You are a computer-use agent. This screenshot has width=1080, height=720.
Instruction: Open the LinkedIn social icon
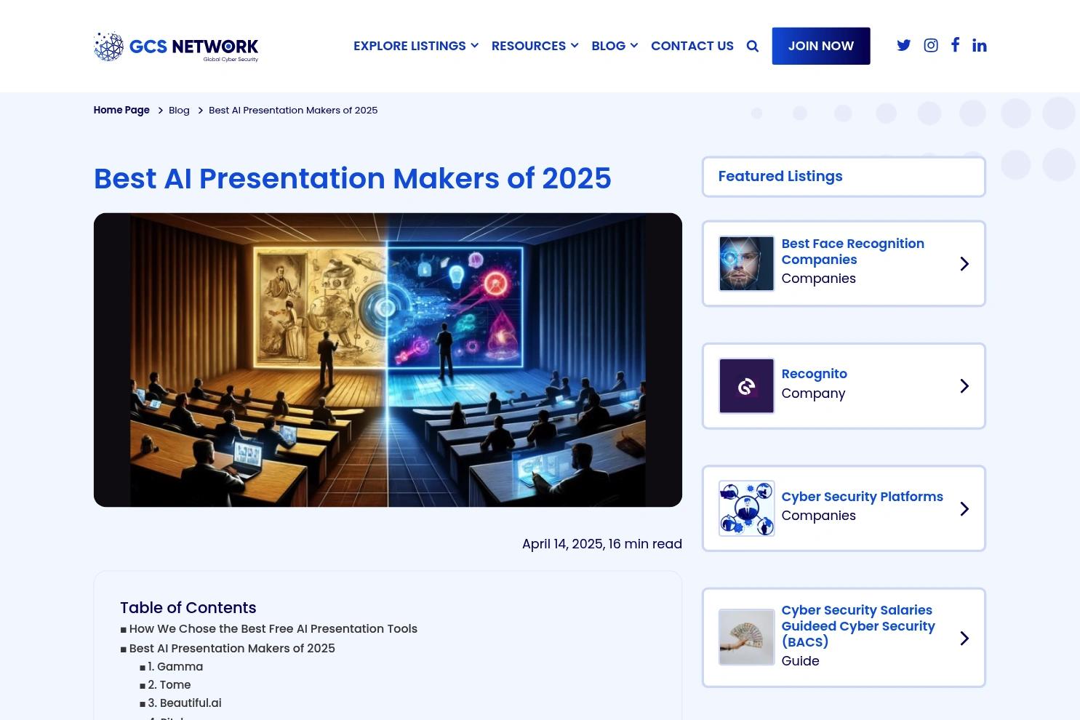tap(979, 45)
